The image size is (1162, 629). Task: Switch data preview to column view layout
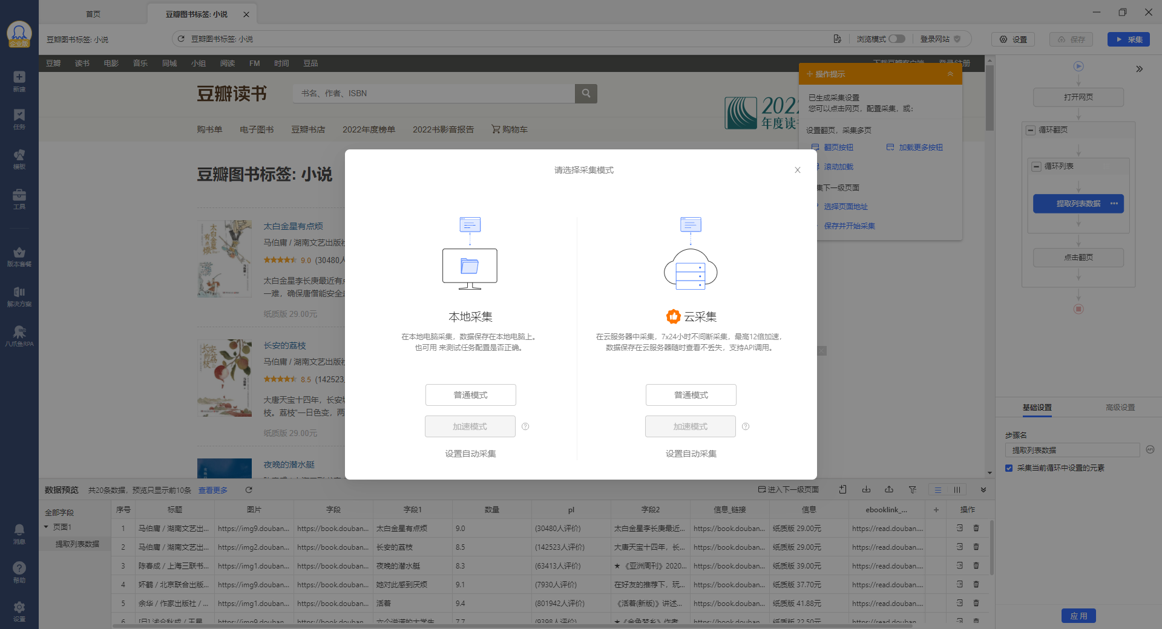958,490
